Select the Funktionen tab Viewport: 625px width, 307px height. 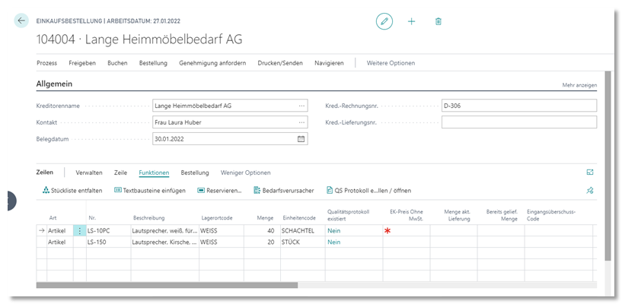click(154, 172)
